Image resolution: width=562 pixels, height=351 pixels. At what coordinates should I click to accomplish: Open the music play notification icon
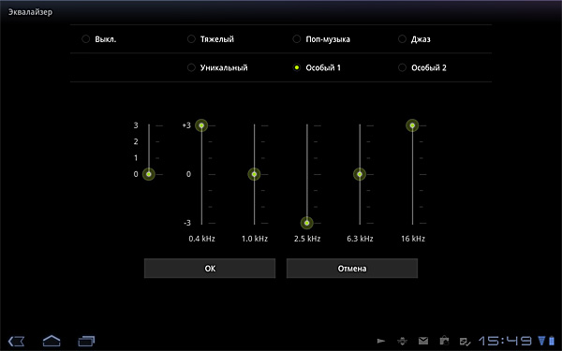pos(381,341)
